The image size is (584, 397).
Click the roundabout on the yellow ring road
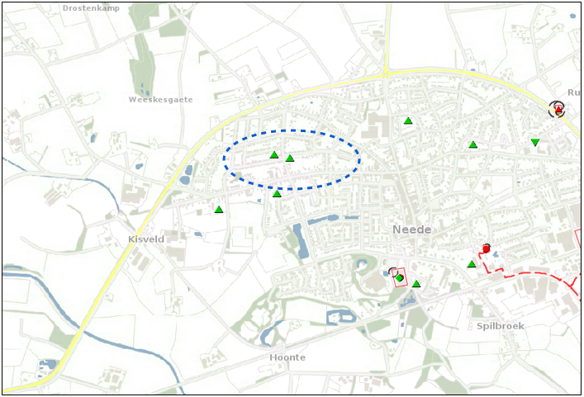(x=387, y=75)
